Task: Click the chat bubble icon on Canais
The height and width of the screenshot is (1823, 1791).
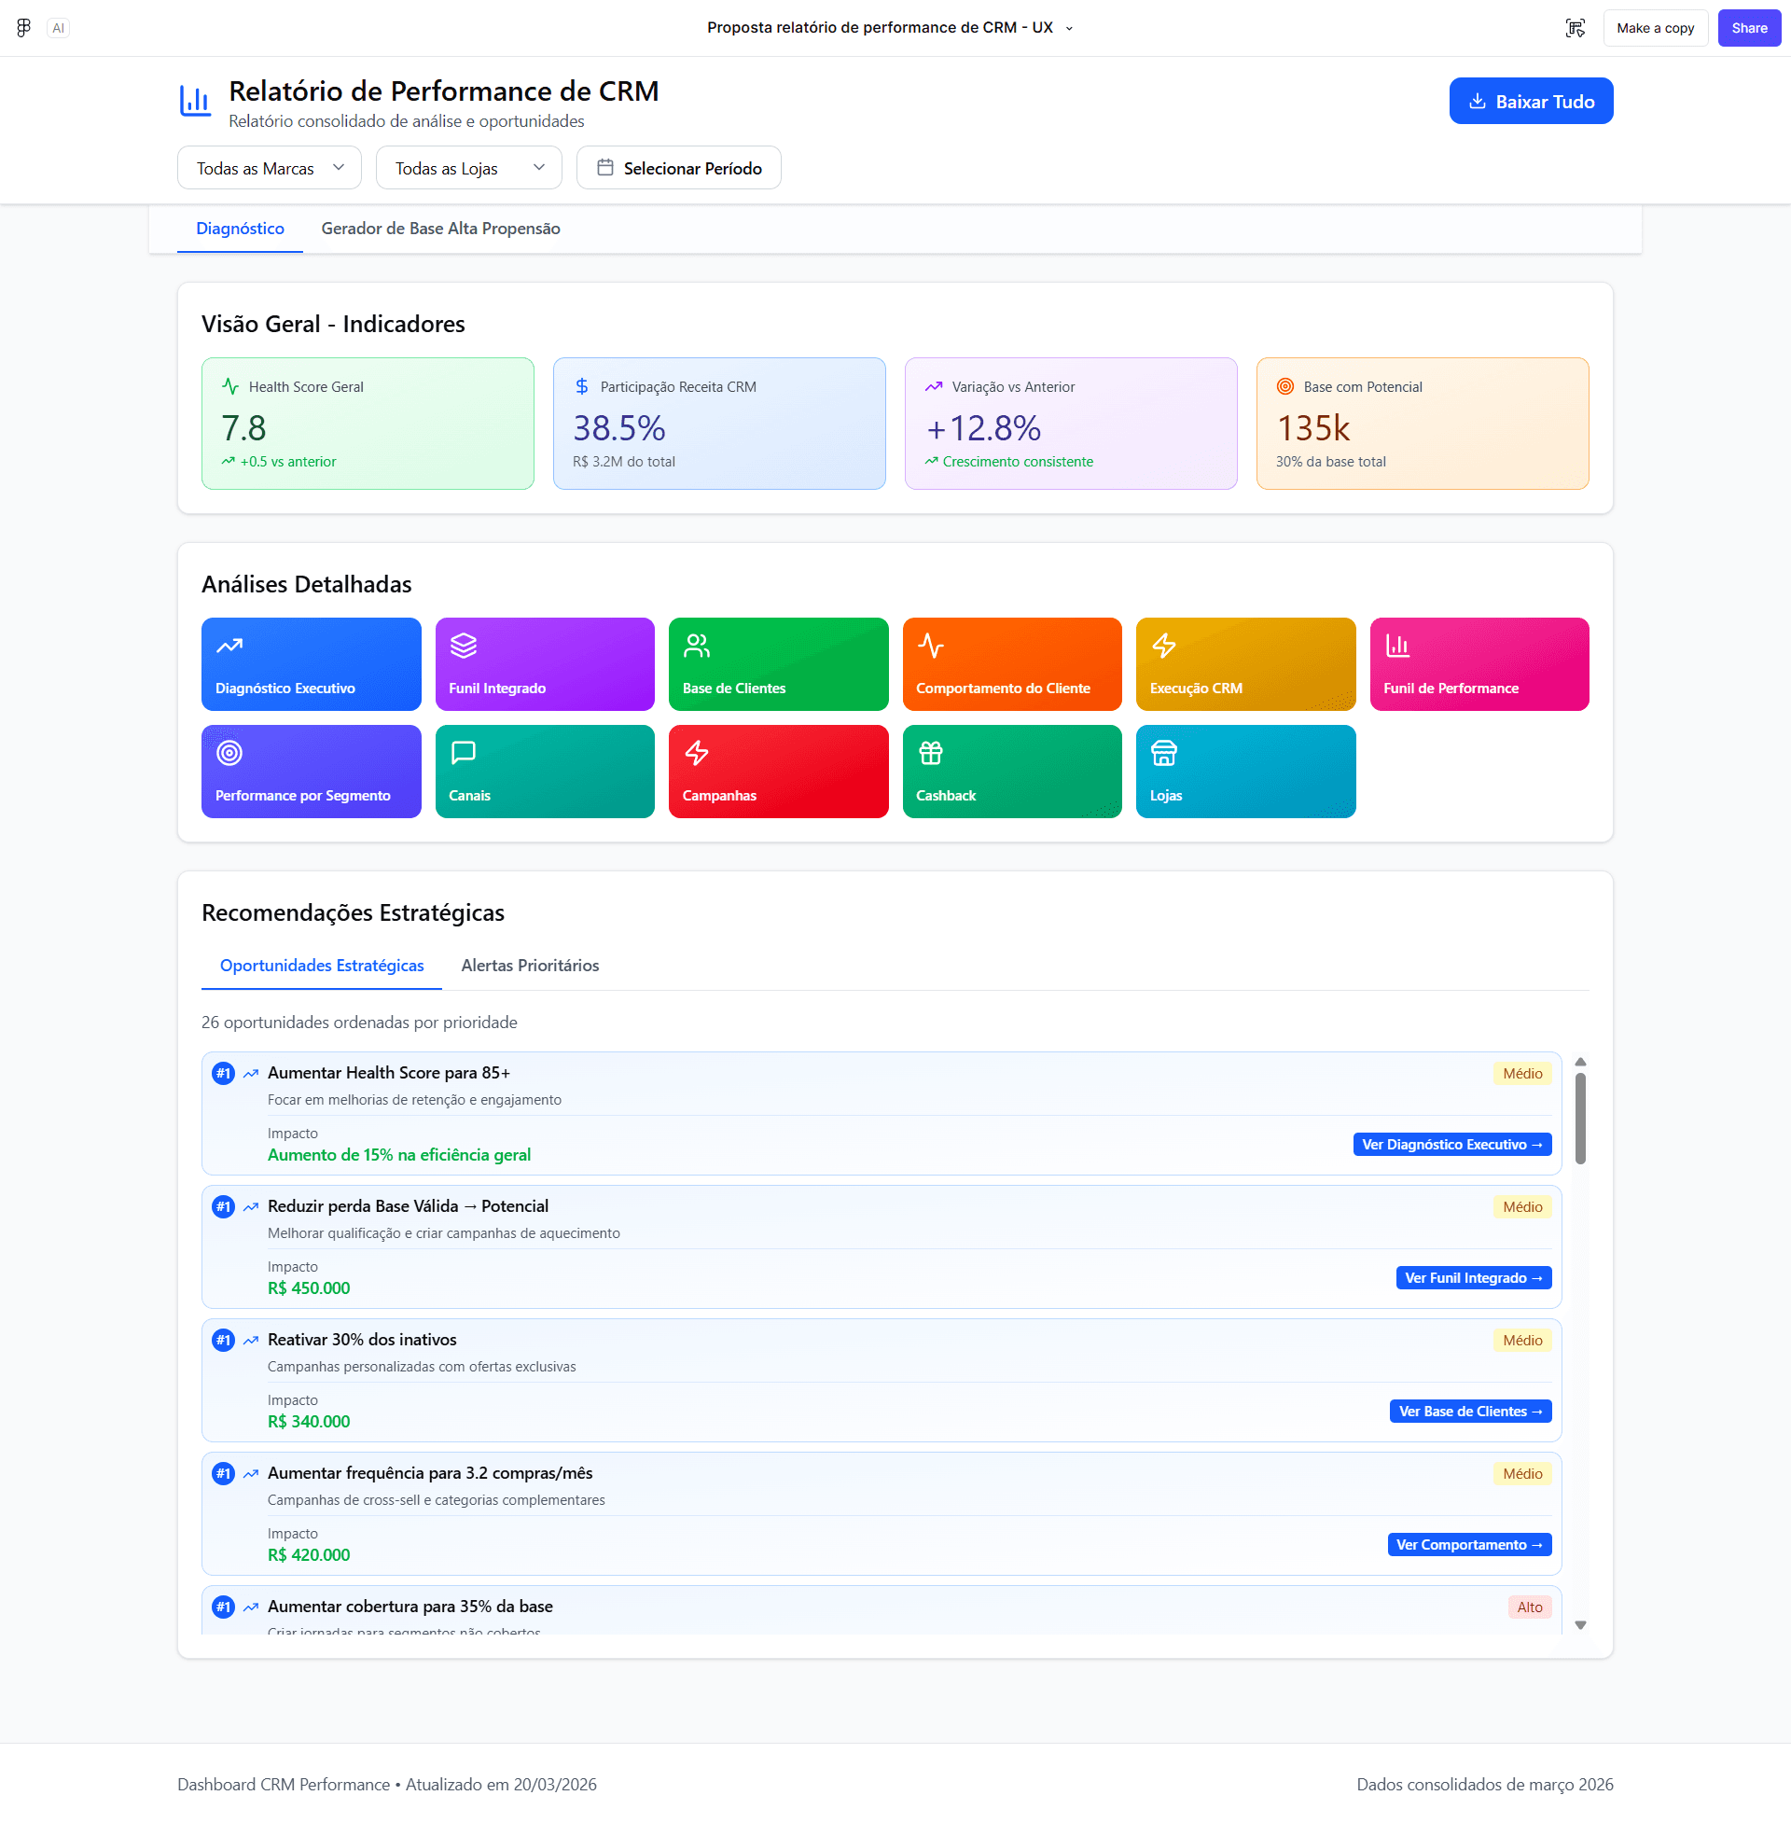Action: (464, 753)
